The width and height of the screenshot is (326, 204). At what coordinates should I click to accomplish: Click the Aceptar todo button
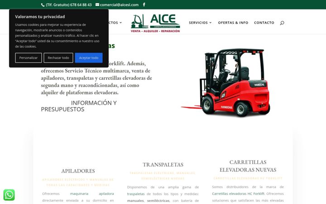(89, 58)
